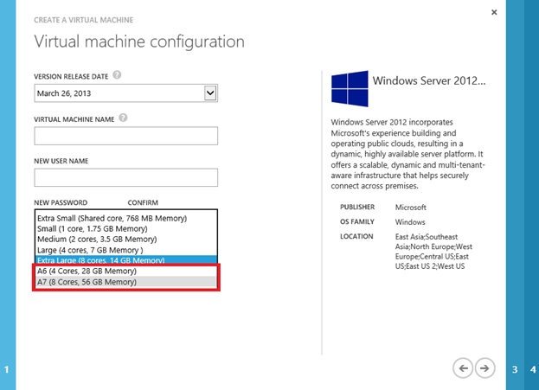Click the Location region list text

coord(433,252)
